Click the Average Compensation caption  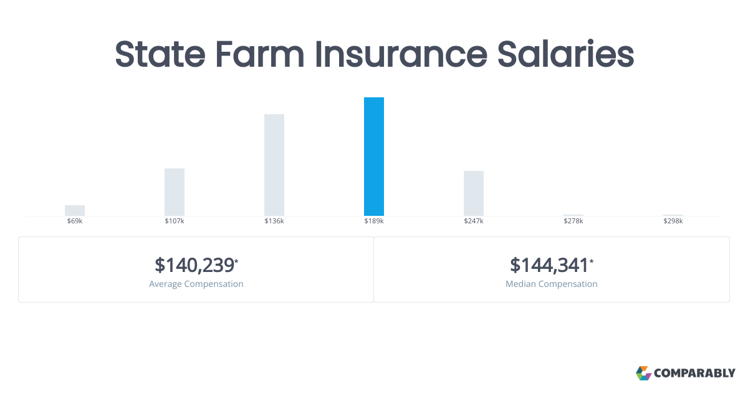196,284
